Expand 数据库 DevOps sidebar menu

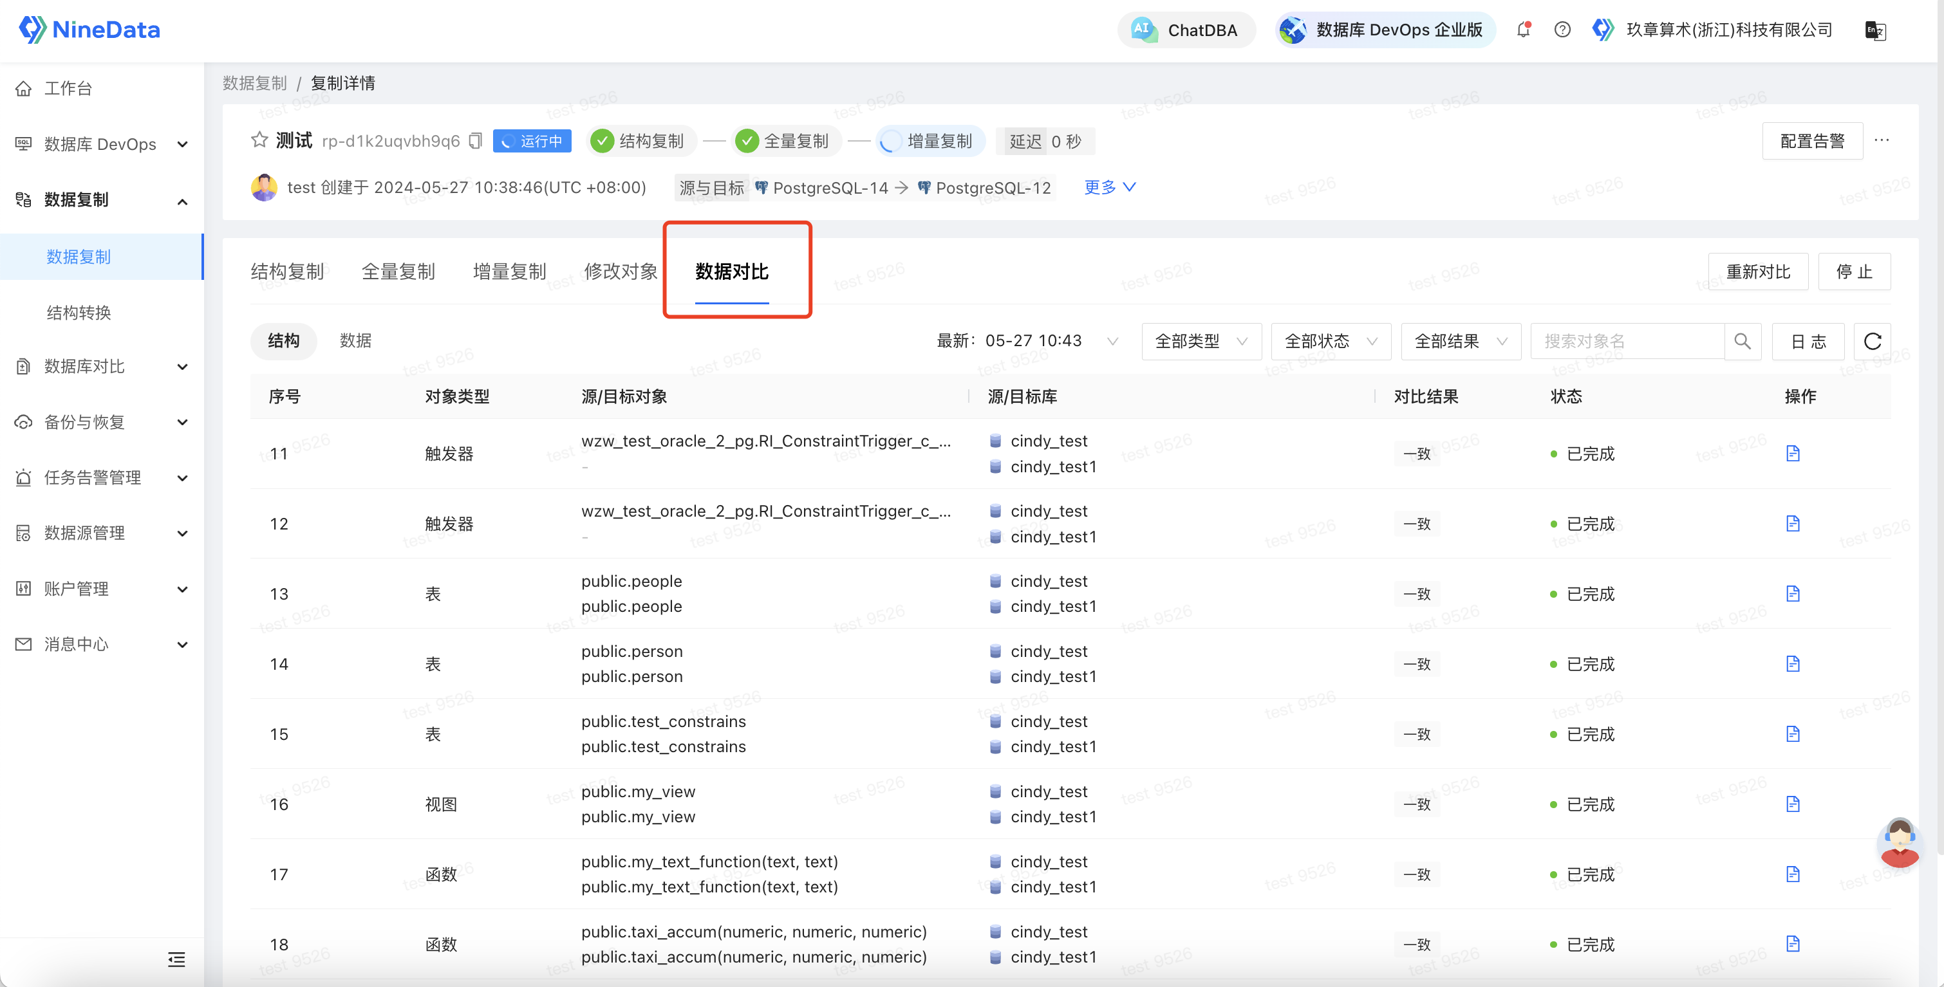coord(101,144)
